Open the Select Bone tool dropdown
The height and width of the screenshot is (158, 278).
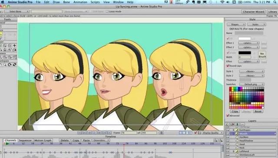pyautogui.click(x=17, y=11)
